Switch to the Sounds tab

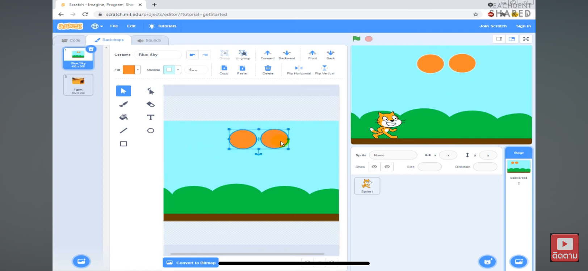coord(149,40)
